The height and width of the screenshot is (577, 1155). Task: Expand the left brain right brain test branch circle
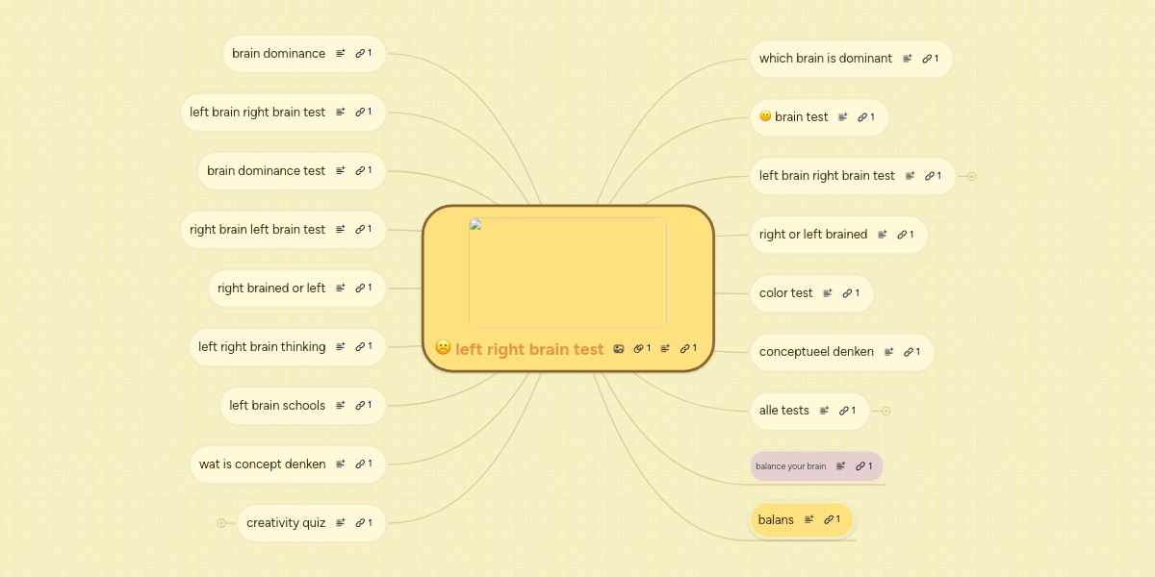tap(971, 176)
